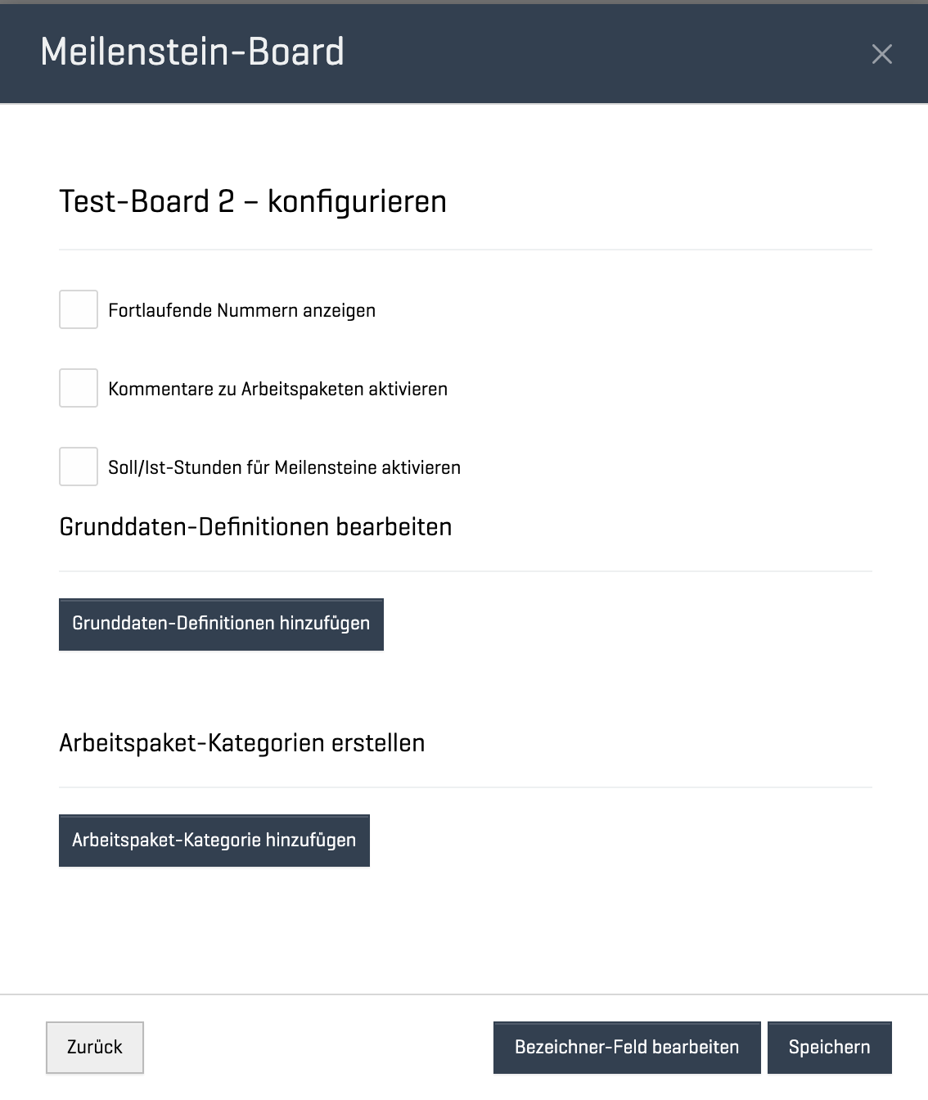This screenshot has width=928, height=1100.
Task: Click the 'Kommentare zu Arbeitspaketen aktivieren' label
Action: (277, 390)
